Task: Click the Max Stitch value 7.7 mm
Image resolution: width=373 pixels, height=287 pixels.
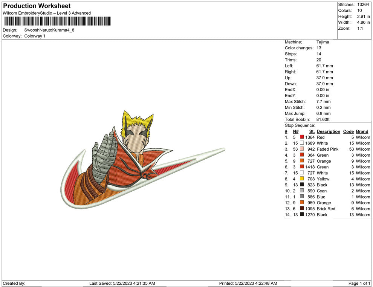Action: (323, 102)
